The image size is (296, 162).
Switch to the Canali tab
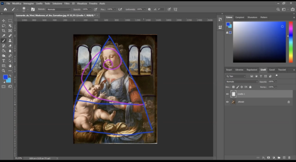(x=272, y=70)
